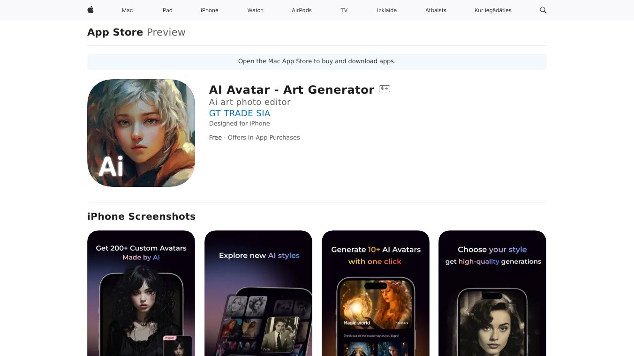
Task: Click the Apple logo icon
Action: [x=91, y=10]
